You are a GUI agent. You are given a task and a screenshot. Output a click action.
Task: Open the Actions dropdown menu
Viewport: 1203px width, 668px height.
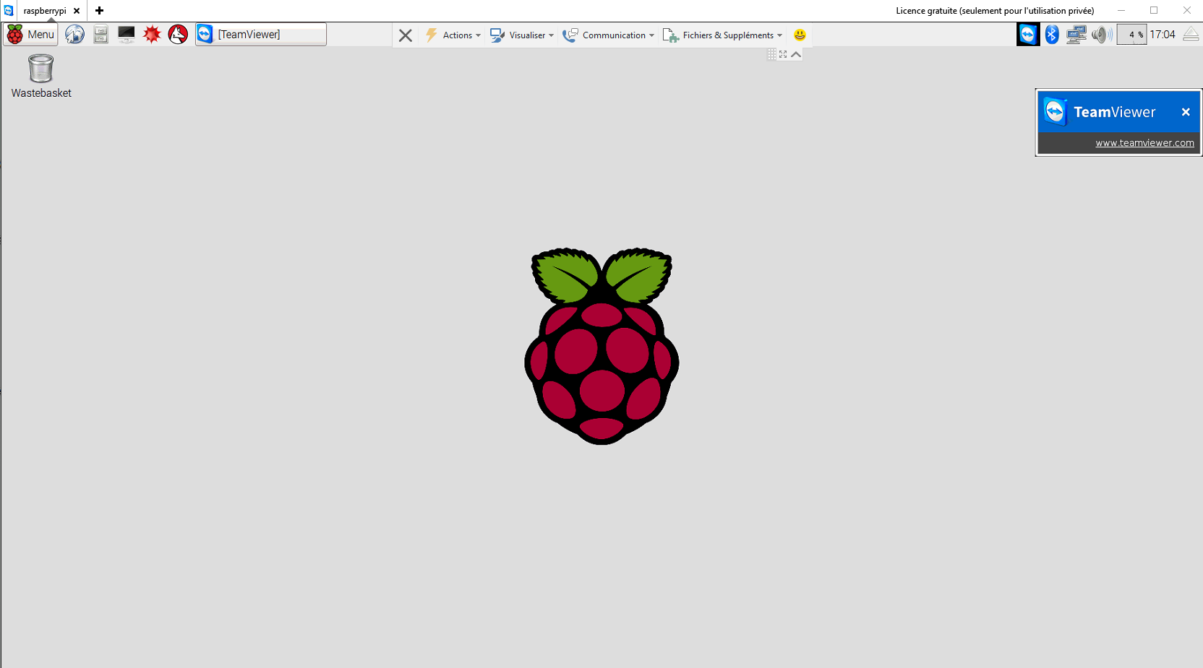(x=453, y=35)
